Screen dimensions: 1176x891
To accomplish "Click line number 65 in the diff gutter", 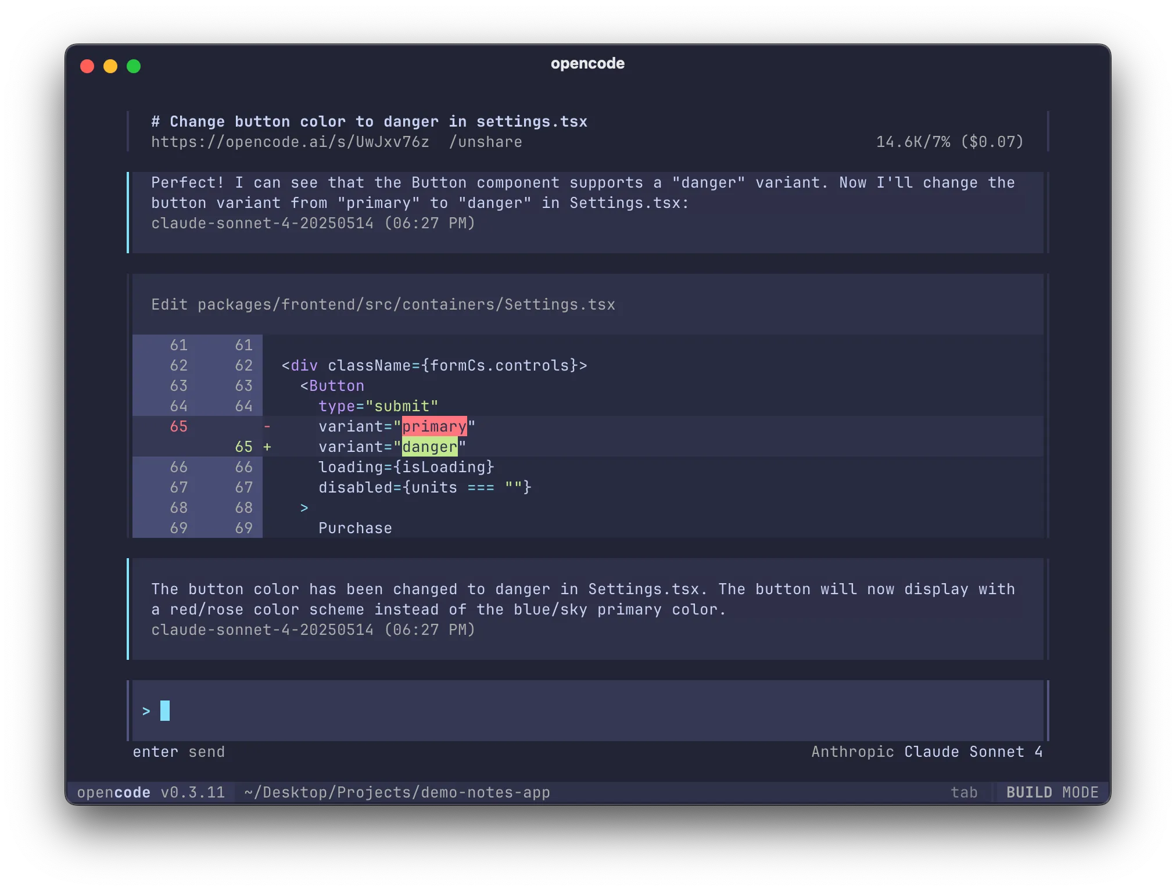I will [x=179, y=426].
